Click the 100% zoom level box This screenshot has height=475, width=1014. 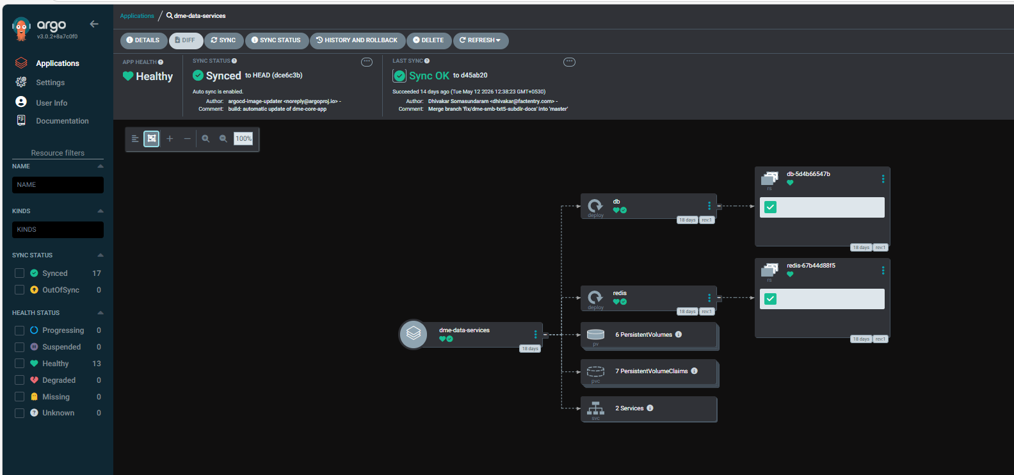243,138
